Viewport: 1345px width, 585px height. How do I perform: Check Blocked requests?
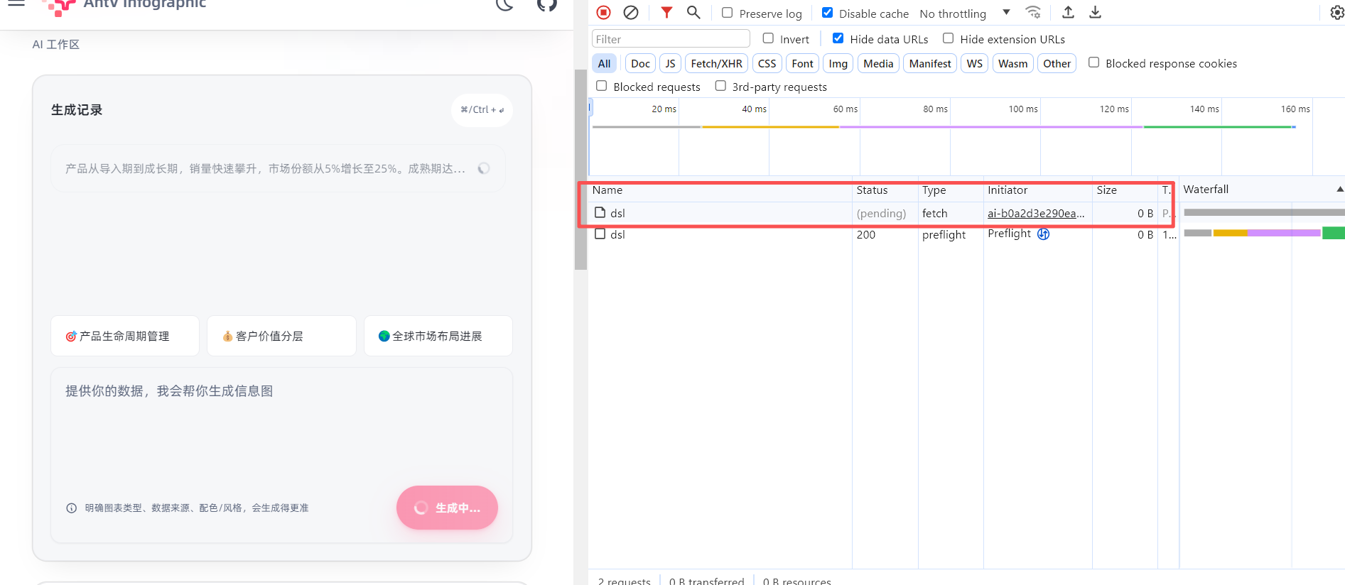(601, 86)
